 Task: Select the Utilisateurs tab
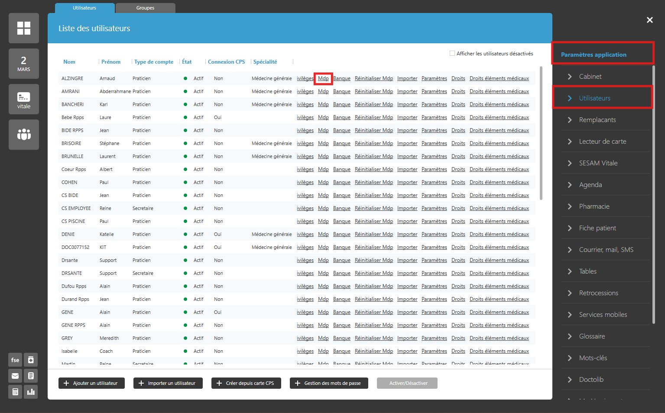(x=84, y=8)
